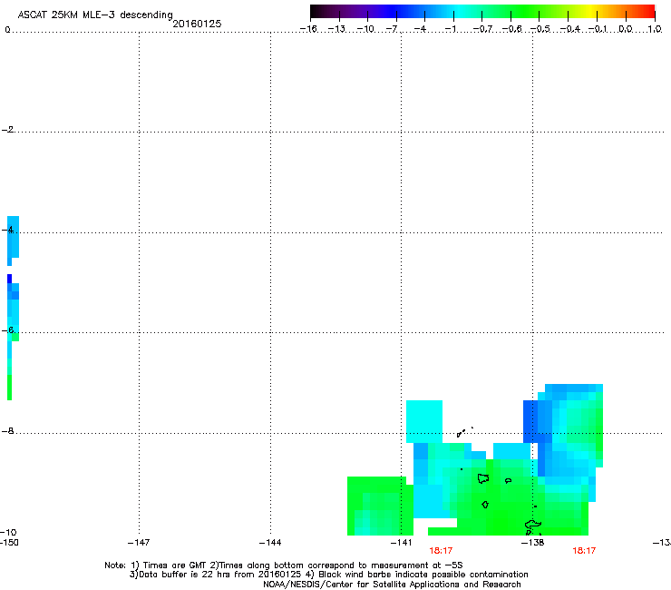Click the "NOAA/NESDIS/Center for Satellite Applications and Research" credit
The height and width of the screenshot is (590, 671).
click(x=392, y=585)
